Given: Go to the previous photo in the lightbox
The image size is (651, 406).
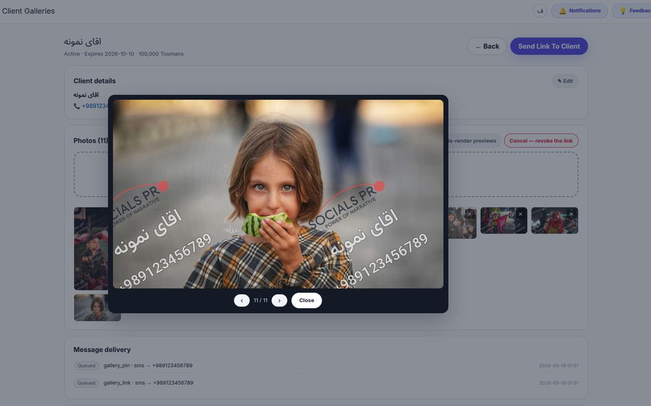Looking at the screenshot, I should pyautogui.click(x=241, y=300).
